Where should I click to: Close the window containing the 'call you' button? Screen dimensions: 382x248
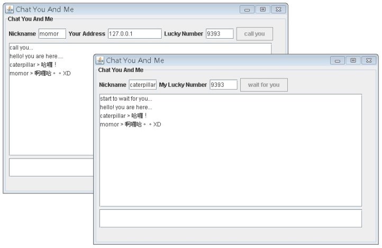pos(278,10)
